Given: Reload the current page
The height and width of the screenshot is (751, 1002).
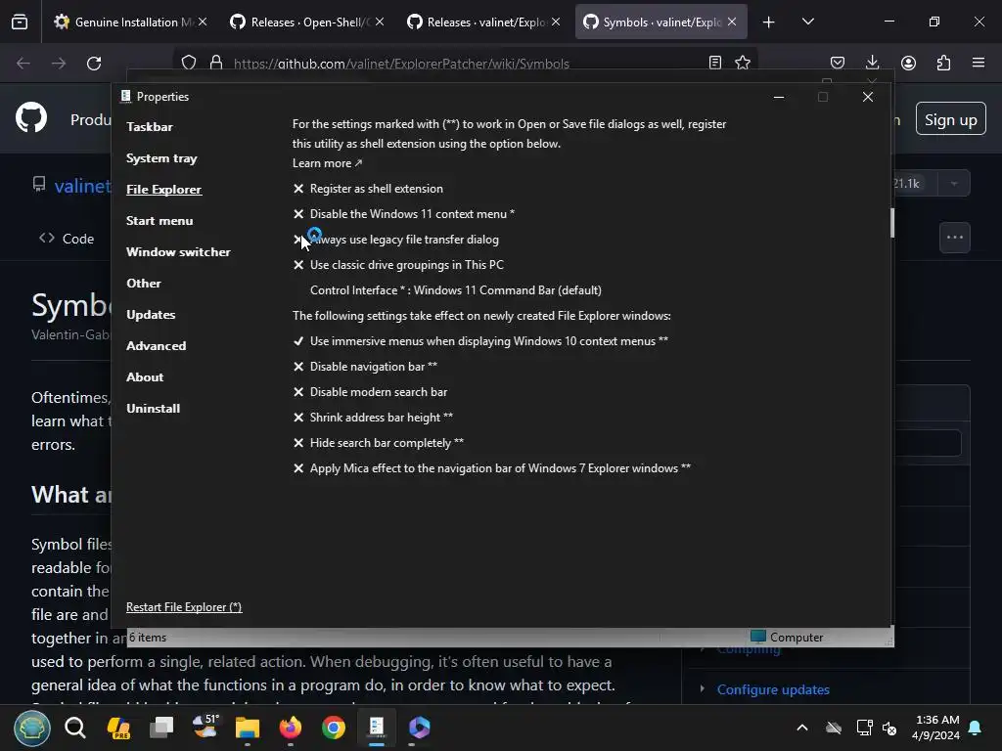Looking at the screenshot, I should click(x=94, y=64).
